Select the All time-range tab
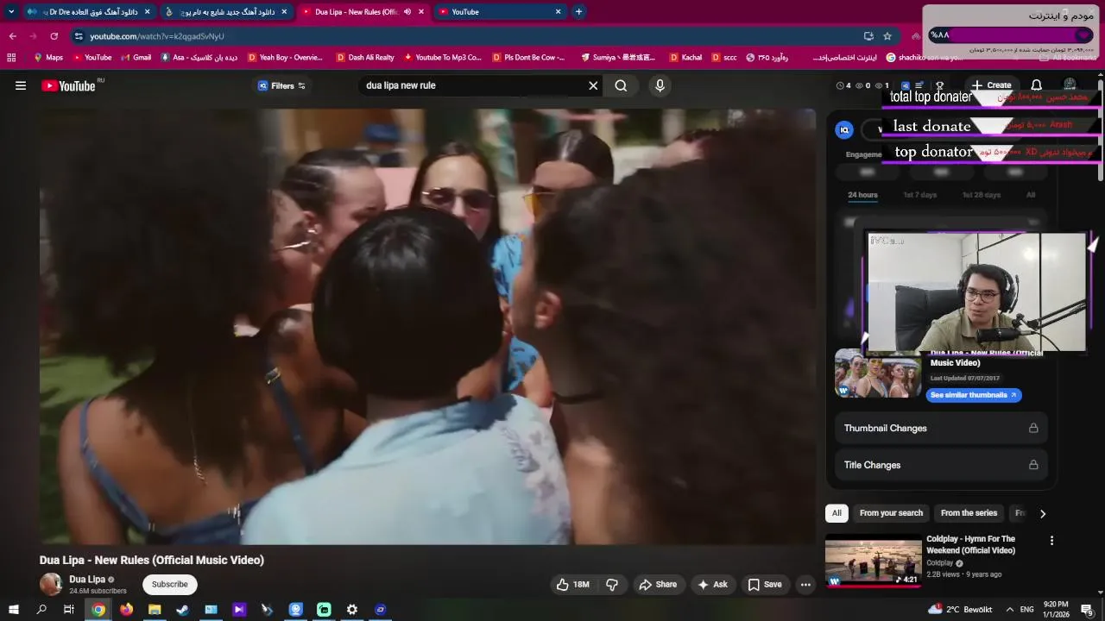This screenshot has height=621, width=1105. (1030, 195)
